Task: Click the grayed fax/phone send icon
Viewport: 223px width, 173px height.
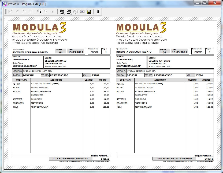Action: [x=76, y=12]
